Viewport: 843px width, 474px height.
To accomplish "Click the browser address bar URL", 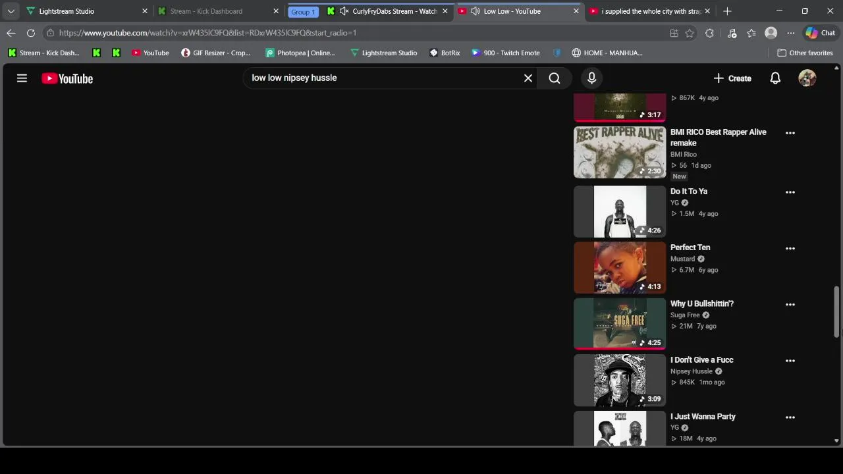I will pos(207,33).
